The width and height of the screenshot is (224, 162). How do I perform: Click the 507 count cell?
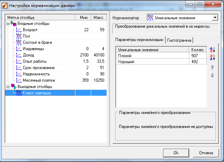198,55
